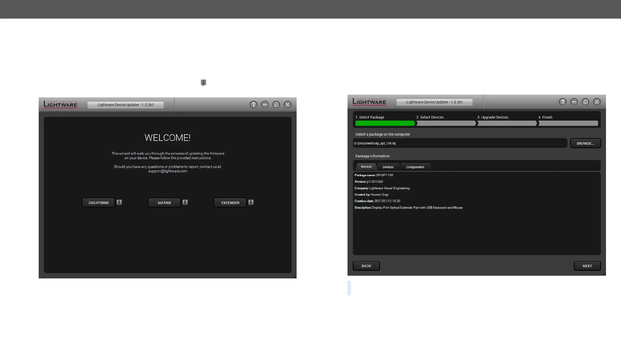Click title 'Lightware Device Updater' in Welcome window
The image size is (621, 349).
click(x=126, y=105)
